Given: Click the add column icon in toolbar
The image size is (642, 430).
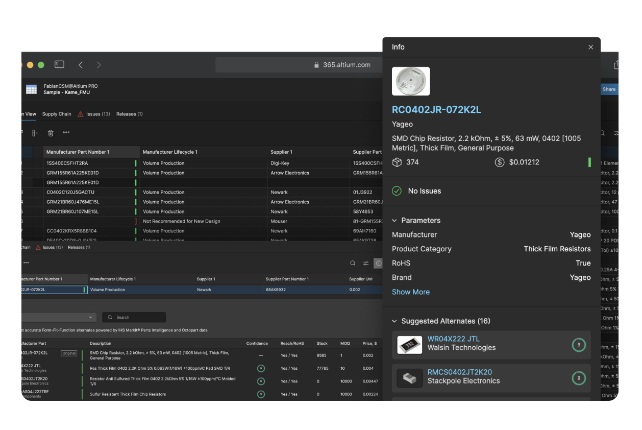Looking at the screenshot, I should tap(35, 133).
